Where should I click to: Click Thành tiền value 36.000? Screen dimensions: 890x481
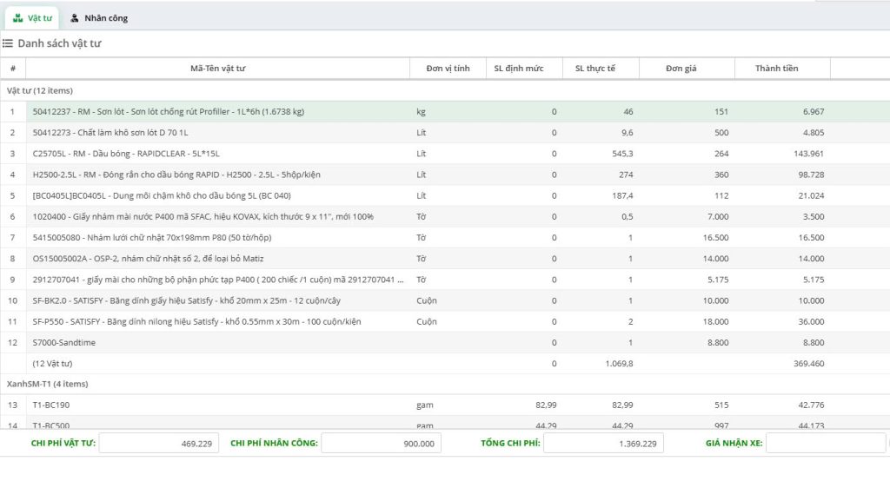pyautogui.click(x=811, y=321)
